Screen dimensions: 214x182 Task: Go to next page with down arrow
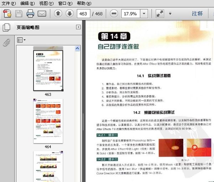click(70, 14)
